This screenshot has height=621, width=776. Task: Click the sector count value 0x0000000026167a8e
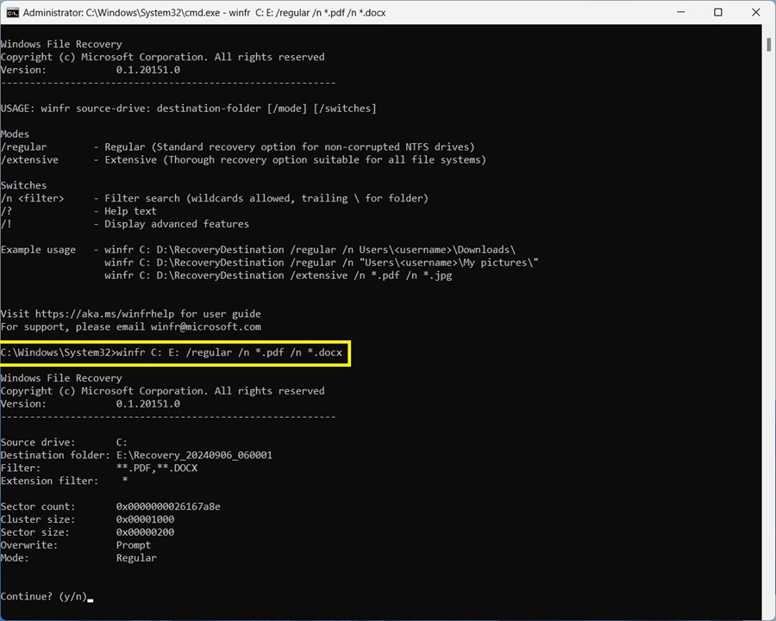pos(168,506)
